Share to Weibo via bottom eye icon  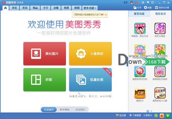pos(162,116)
